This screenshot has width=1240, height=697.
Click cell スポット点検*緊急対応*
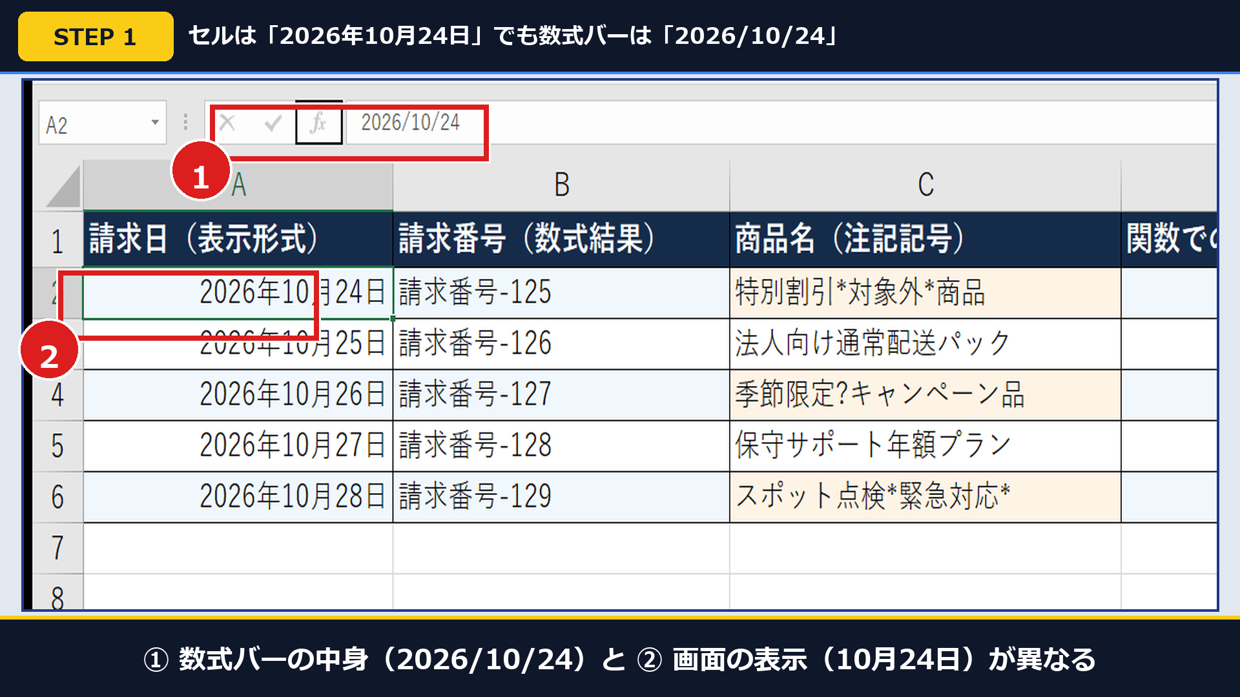[x=925, y=497]
